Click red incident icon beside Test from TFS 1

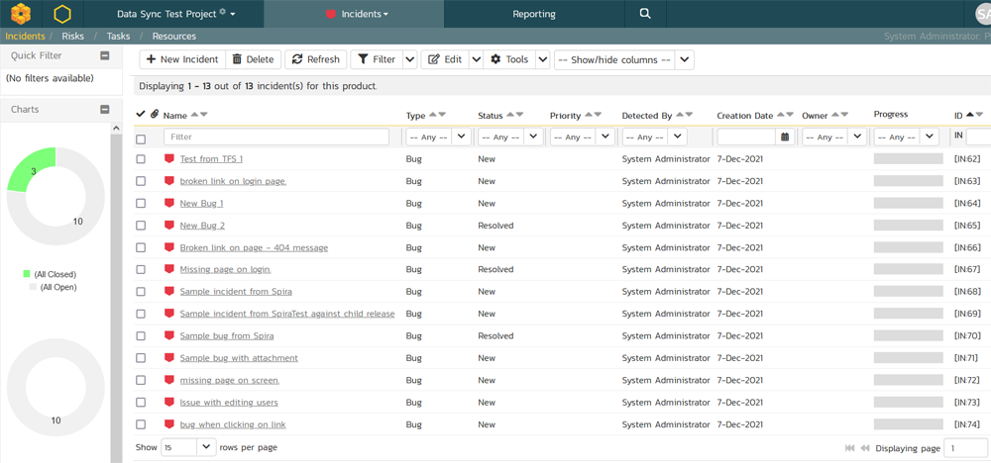[x=169, y=159]
